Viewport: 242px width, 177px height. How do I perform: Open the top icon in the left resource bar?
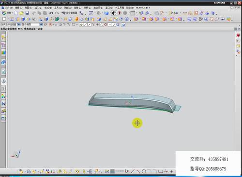[3, 38]
